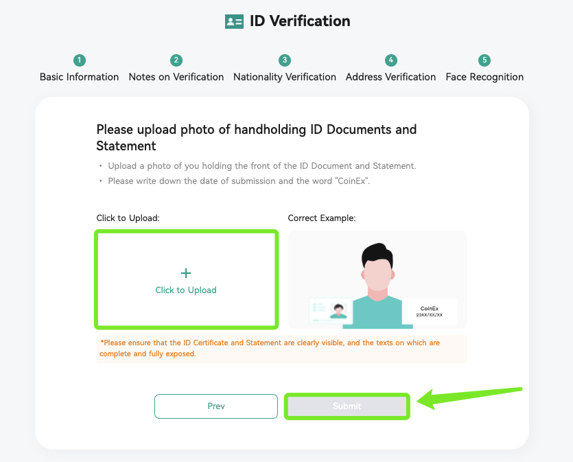Screen dimensions: 573x462
Task: Go to Notes on Verification step
Action: [176, 77]
